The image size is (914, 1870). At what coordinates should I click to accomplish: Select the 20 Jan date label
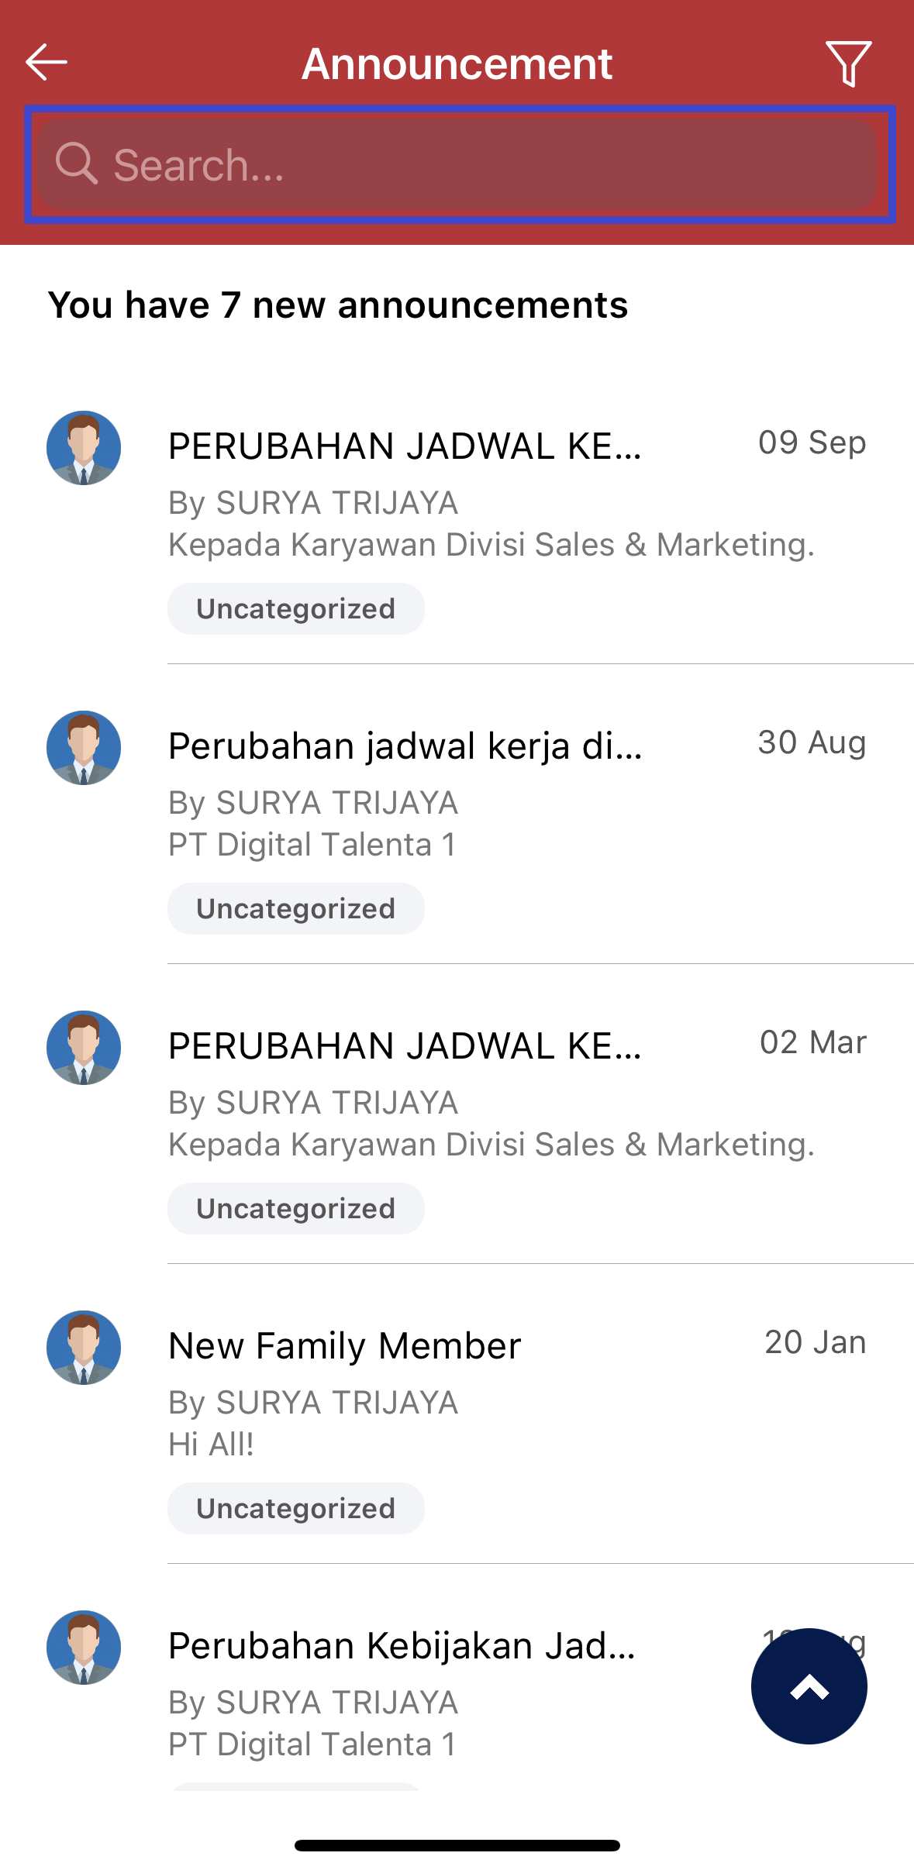[816, 1342]
